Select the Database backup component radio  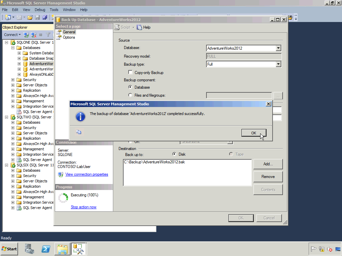tap(130, 87)
